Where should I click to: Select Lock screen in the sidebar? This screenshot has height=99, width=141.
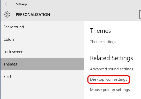[x=42, y=52]
